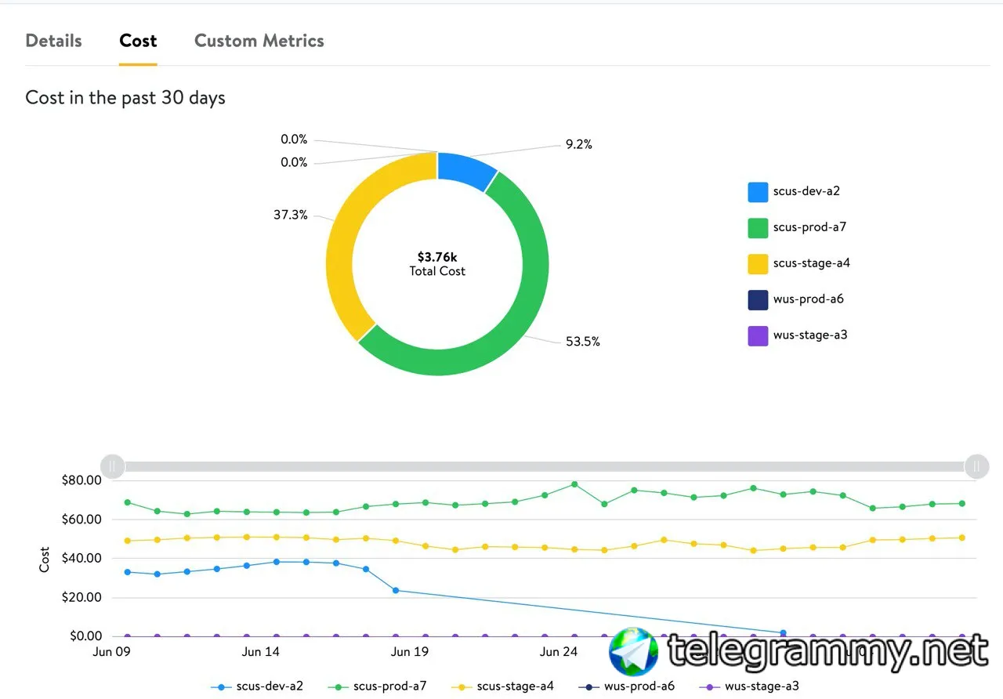Switch to the Details tab
The image size is (1003, 699).
[x=53, y=41]
